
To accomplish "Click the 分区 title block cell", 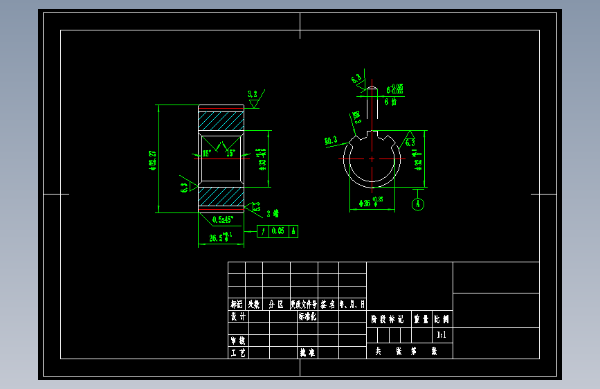I will tap(276, 305).
